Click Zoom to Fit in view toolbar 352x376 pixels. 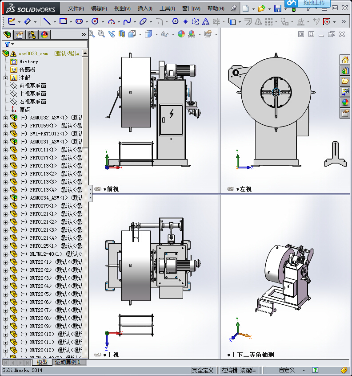click(92, 34)
